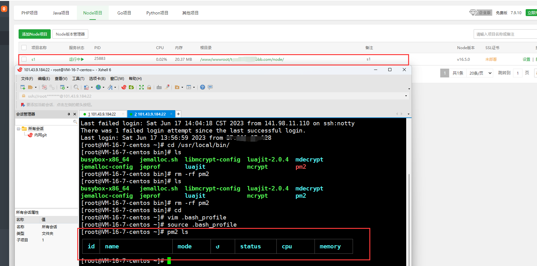Click 未部署 SSL link for s1

pyautogui.click(x=491, y=59)
